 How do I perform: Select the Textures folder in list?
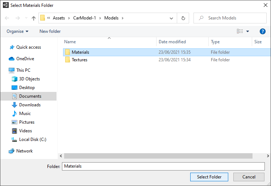(x=79, y=60)
